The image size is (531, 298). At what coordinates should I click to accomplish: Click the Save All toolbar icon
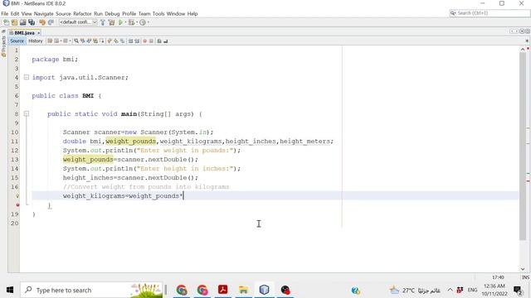pos(32,22)
